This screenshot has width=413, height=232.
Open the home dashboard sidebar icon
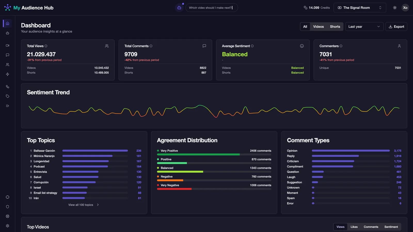(7, 23)
